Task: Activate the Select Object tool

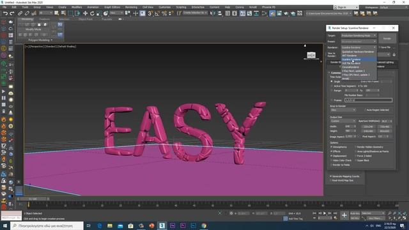Action: click(x=57, y=13)
